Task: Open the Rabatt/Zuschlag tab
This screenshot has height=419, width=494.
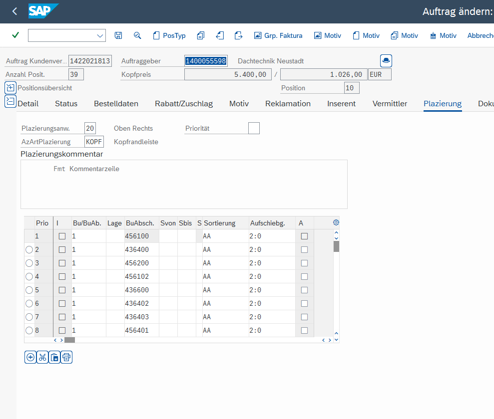Action: click(184, 103)
